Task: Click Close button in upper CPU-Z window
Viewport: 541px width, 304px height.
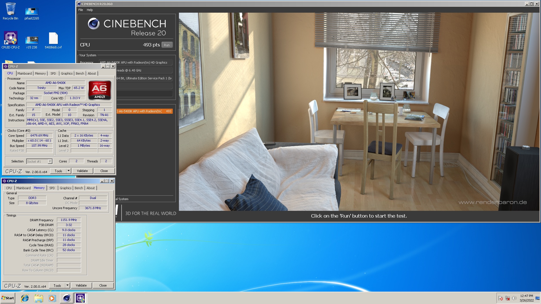Action: pos(104,171)
